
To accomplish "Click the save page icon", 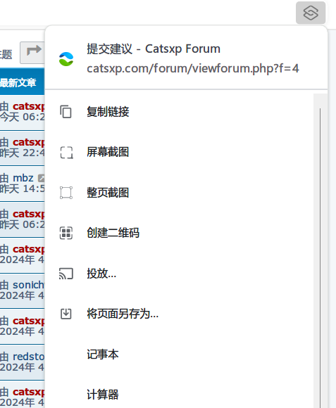I will pos(66,314).
